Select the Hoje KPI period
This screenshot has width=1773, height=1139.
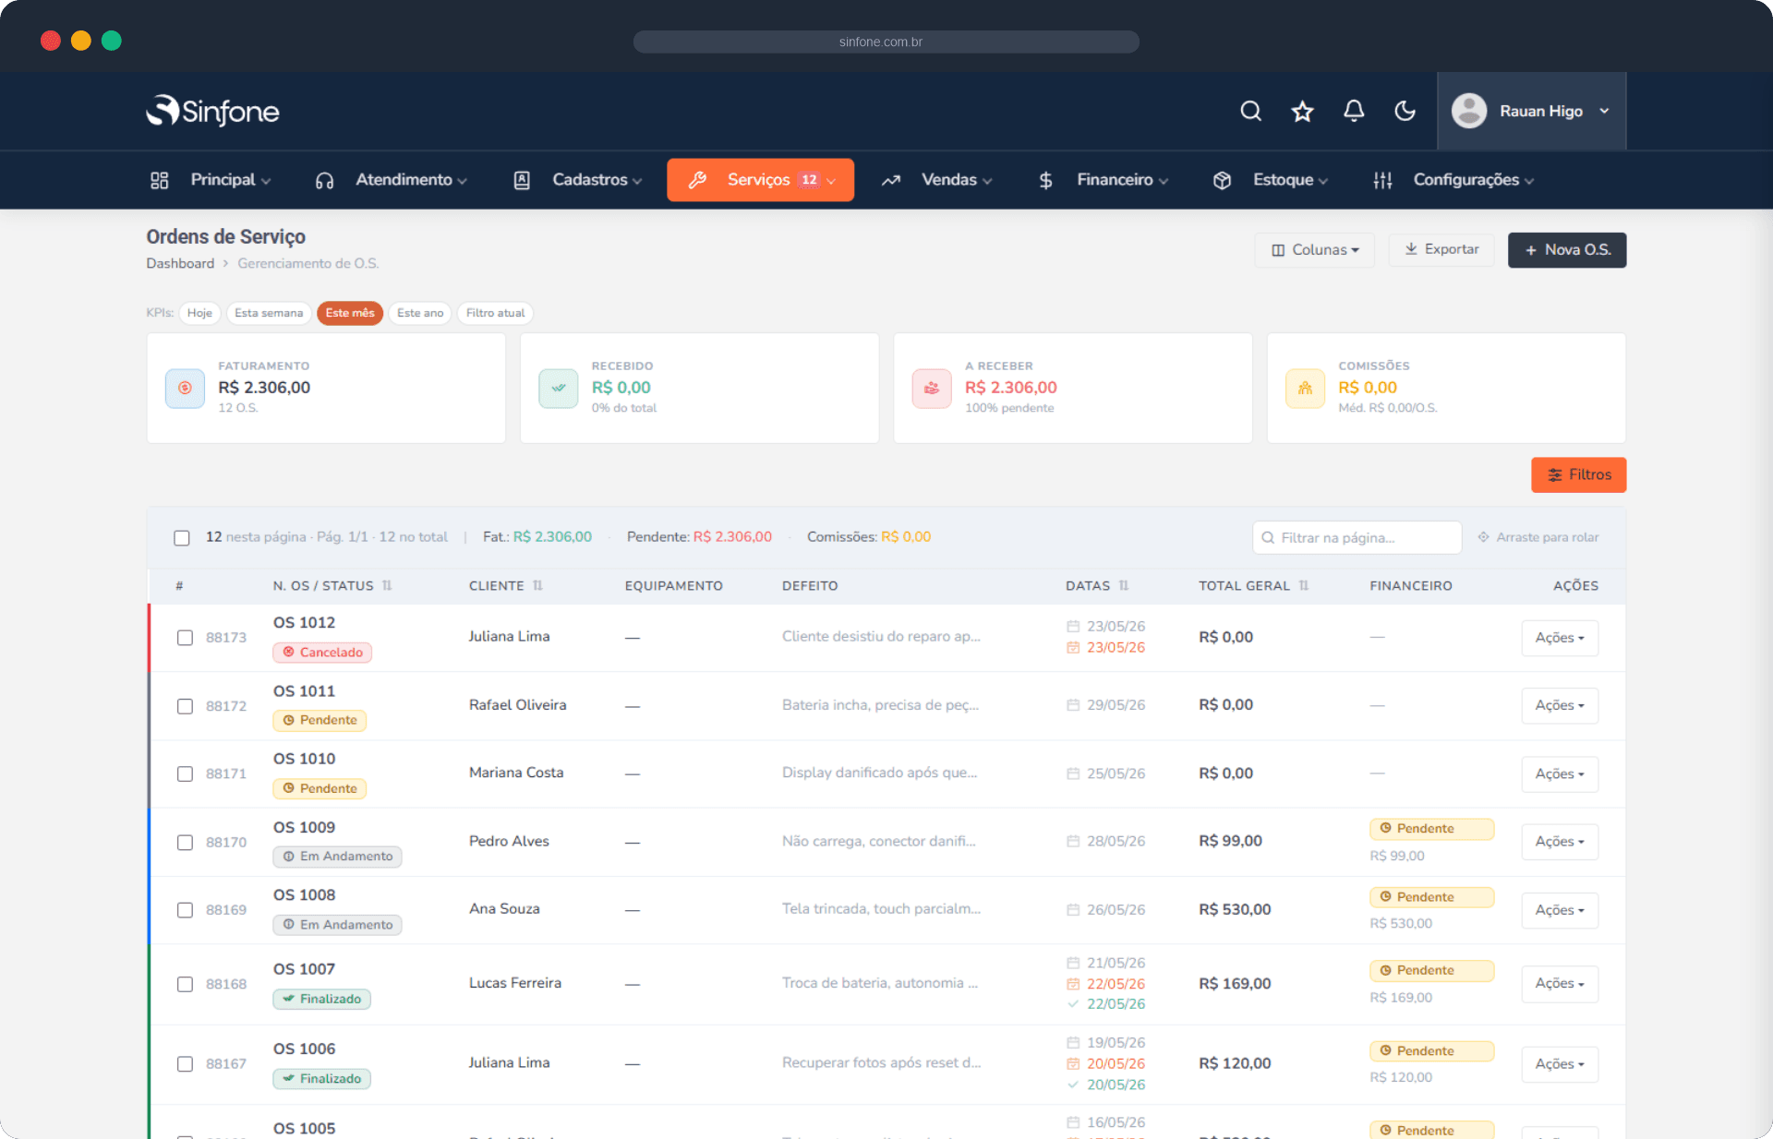199,313
